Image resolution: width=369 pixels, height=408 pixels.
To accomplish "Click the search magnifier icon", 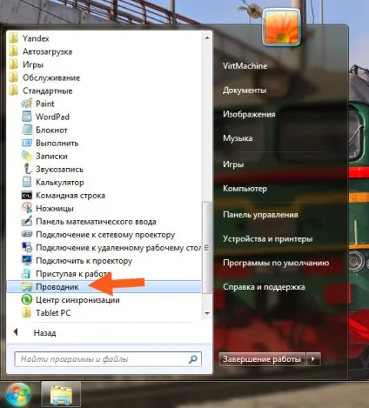I will [x=192, y=359].
